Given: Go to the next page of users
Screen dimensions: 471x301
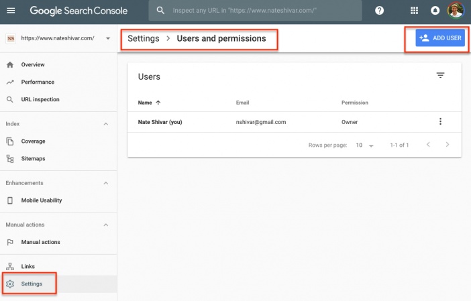Looking at the screenshot, I should 448,145.
